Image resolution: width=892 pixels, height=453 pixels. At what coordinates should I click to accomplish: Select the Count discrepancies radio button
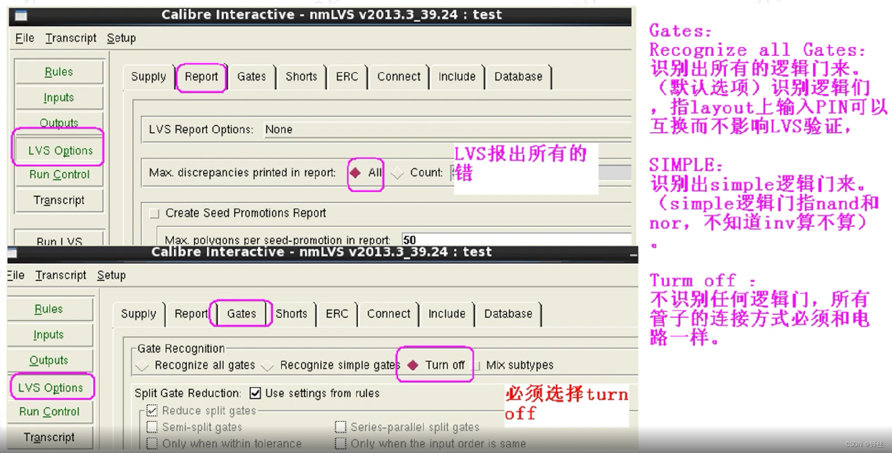pos(397,173)
